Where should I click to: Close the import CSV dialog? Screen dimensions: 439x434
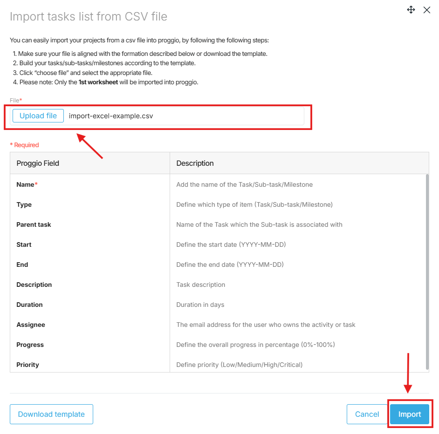click(427, 10)
